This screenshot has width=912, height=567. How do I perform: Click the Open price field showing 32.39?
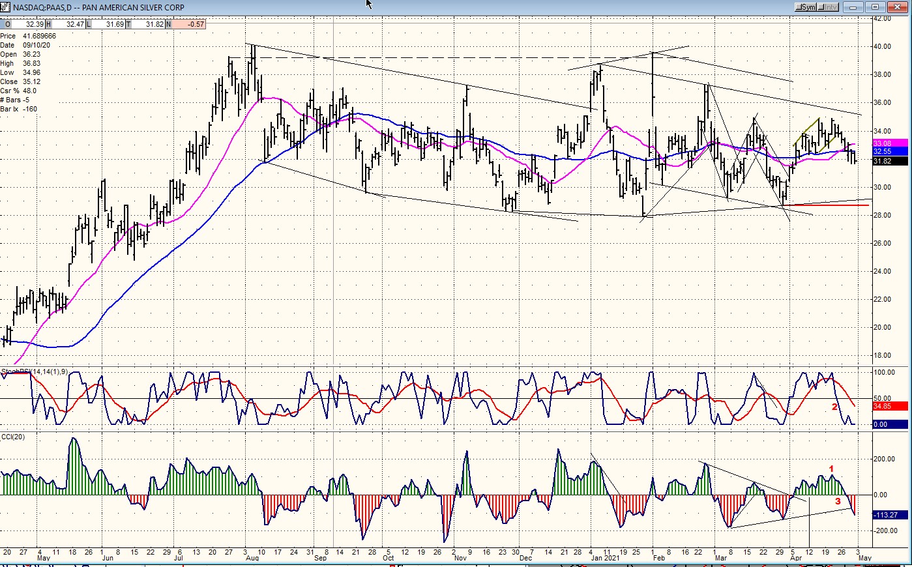tap(29, 24)
